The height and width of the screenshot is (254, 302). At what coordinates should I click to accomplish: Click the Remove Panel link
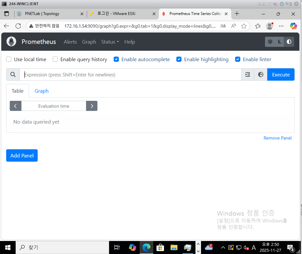coord(277,138)
